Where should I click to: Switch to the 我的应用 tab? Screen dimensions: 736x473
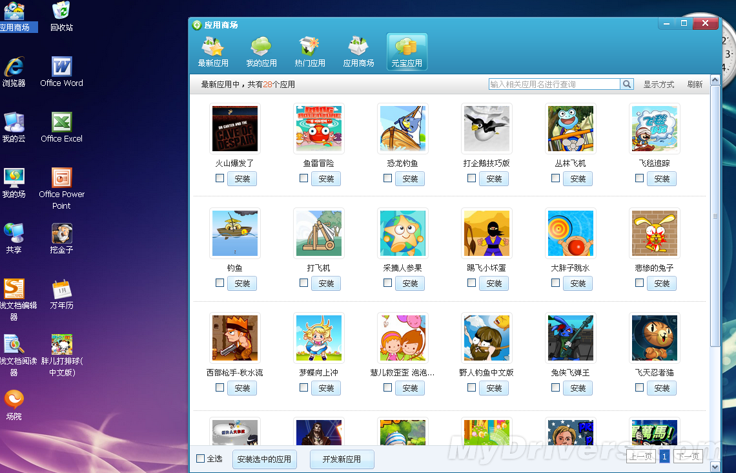tap(261, 52)
